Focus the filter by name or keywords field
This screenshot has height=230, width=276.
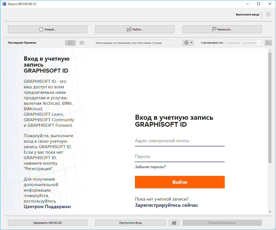(135, 43)
